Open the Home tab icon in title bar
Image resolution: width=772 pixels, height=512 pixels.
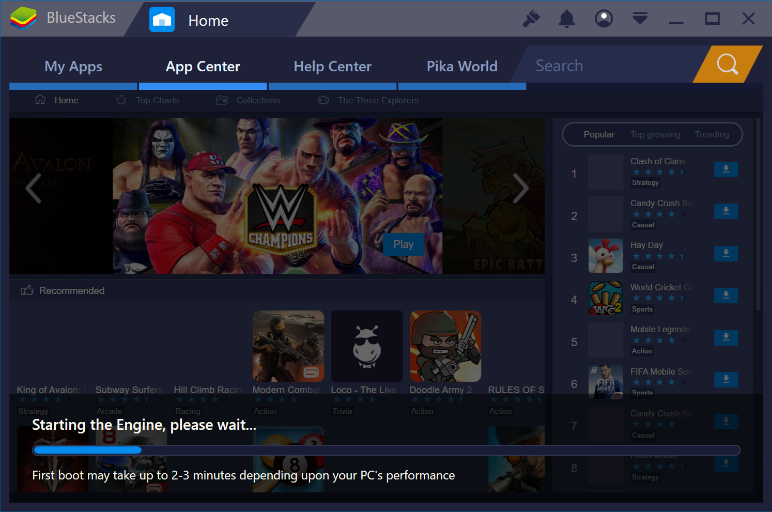162,20
